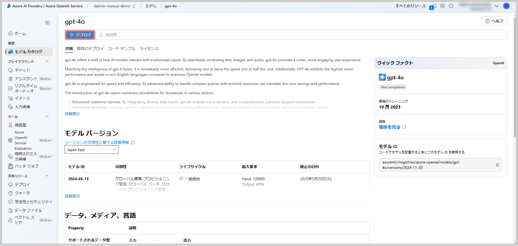
Task: Click the 10 月 2023 training date
Action: 389,107
